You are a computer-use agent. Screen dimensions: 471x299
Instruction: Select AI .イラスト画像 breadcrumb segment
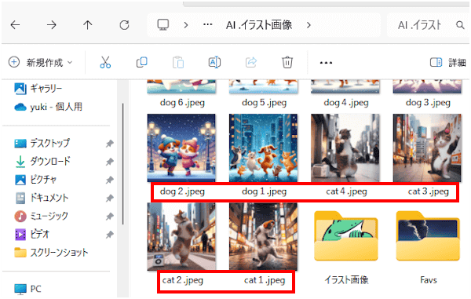point(259,25)
